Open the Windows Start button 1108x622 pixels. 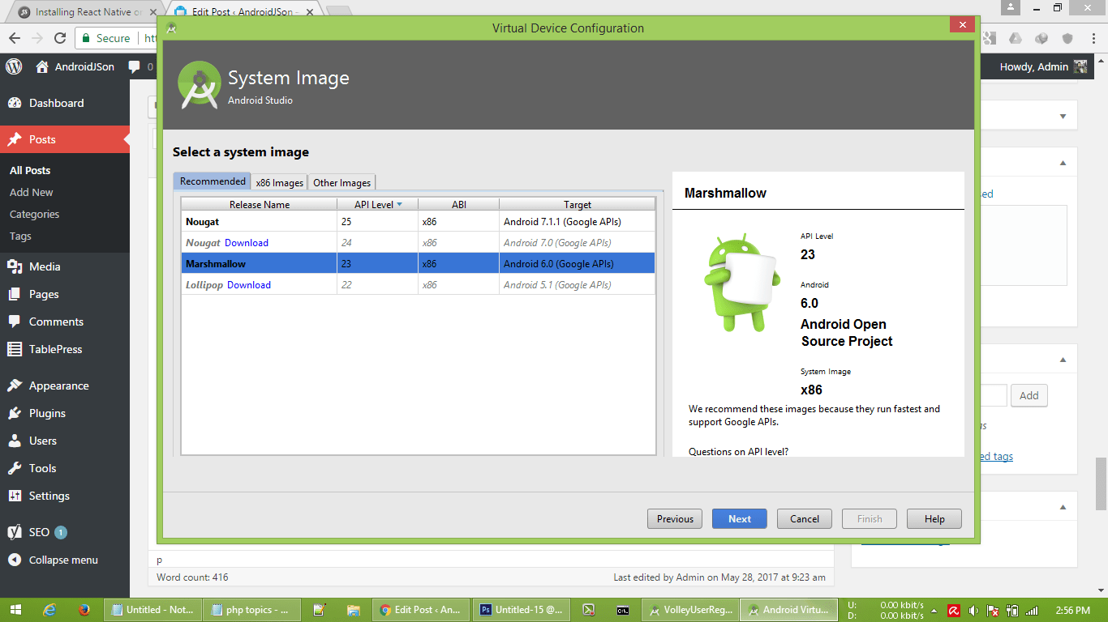pos(17,610)
